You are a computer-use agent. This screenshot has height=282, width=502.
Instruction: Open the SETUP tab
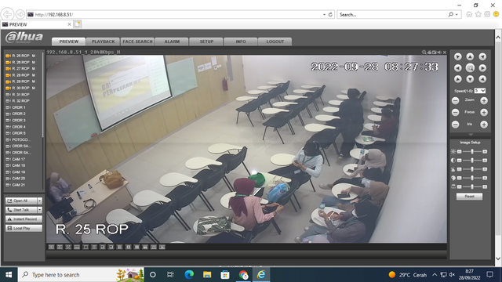click(206, 42)
